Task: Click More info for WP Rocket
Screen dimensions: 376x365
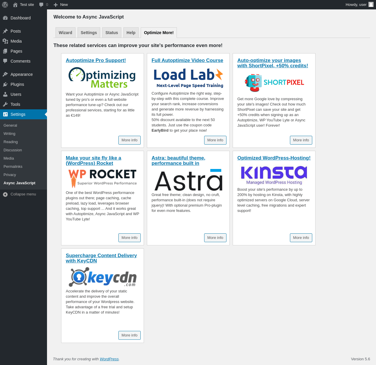Action: [130, 238]
